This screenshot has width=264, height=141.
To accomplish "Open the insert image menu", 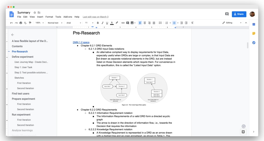I will (133, 23).
